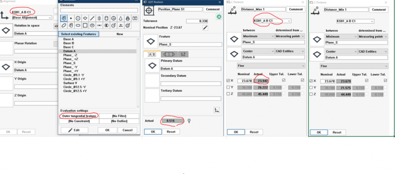Switch to the tolerance zone arrows tab
Screen dimensions: 395x174
[169, 54]
